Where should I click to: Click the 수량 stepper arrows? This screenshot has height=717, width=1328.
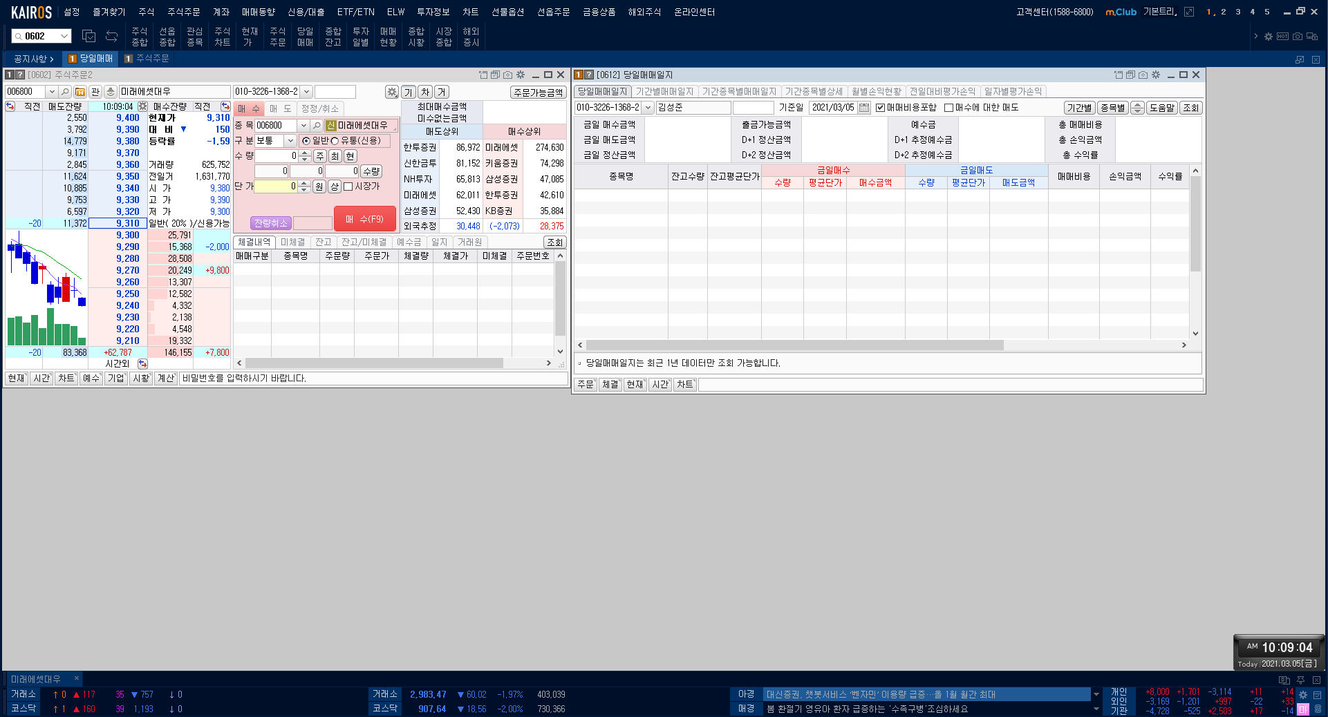pyautogui.click(x=304, y=156)
